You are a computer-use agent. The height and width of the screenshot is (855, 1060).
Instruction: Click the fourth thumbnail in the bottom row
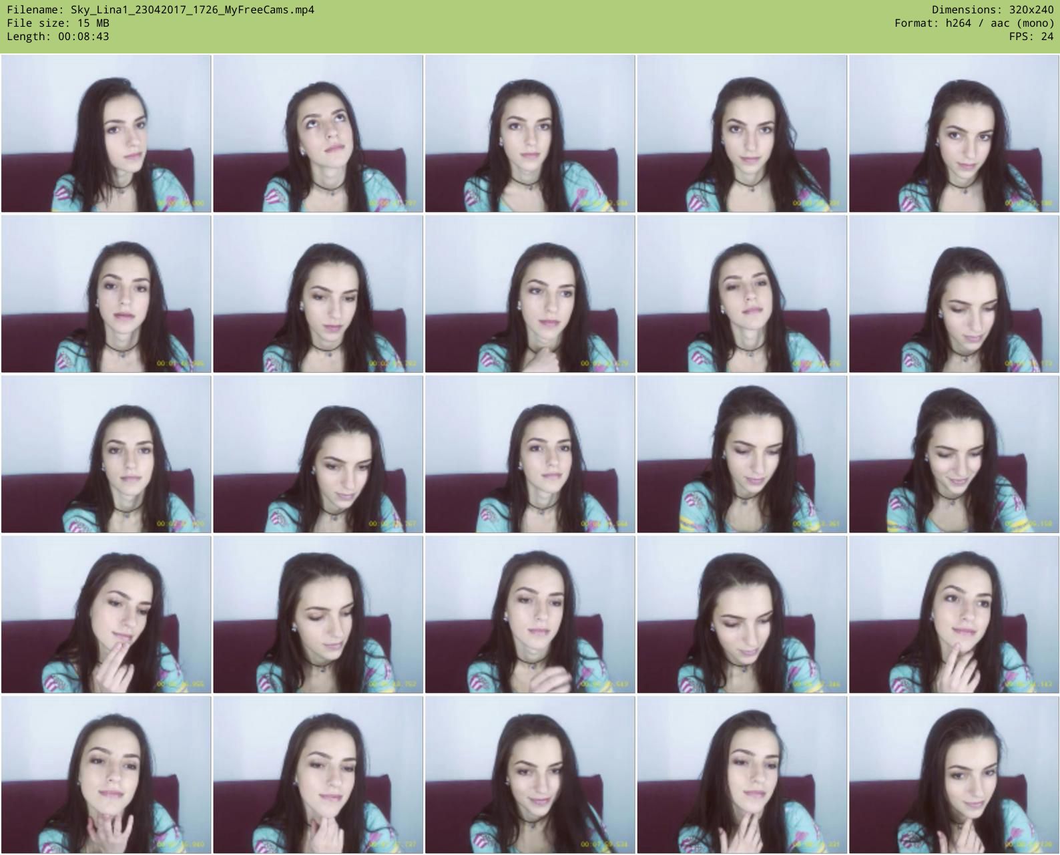pos(742,775)
